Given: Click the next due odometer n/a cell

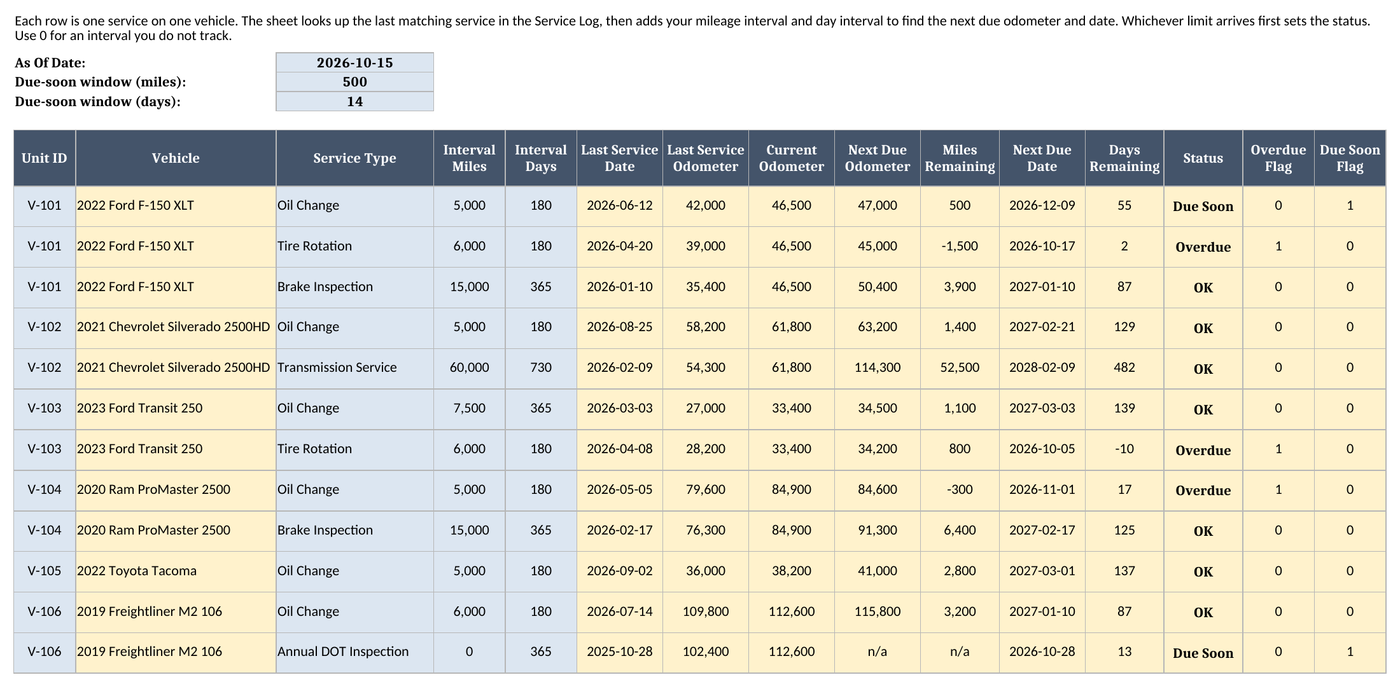Looking at the screenshot, I should [878, 652].
